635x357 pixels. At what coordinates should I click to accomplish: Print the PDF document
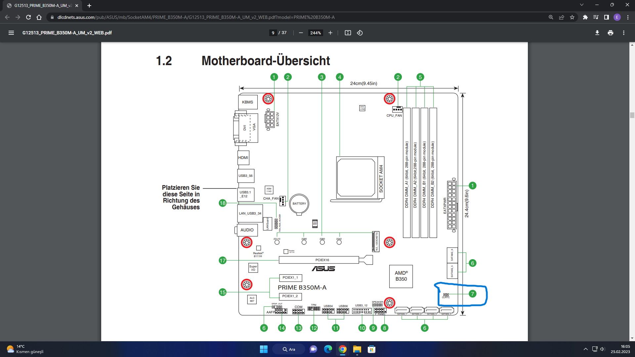[x=610, y=33]
